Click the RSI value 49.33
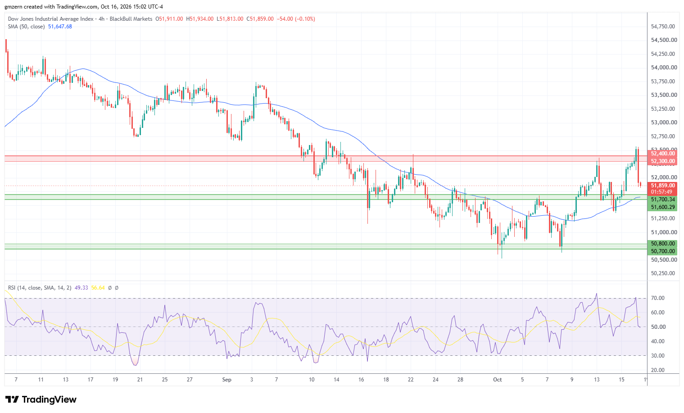Image resolution: width=684 pixels, height=413 pixels. [x=82, y=287]
